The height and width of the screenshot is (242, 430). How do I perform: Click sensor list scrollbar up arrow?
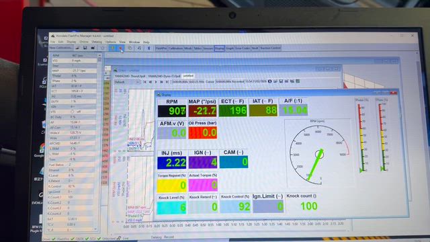(99, 55)
